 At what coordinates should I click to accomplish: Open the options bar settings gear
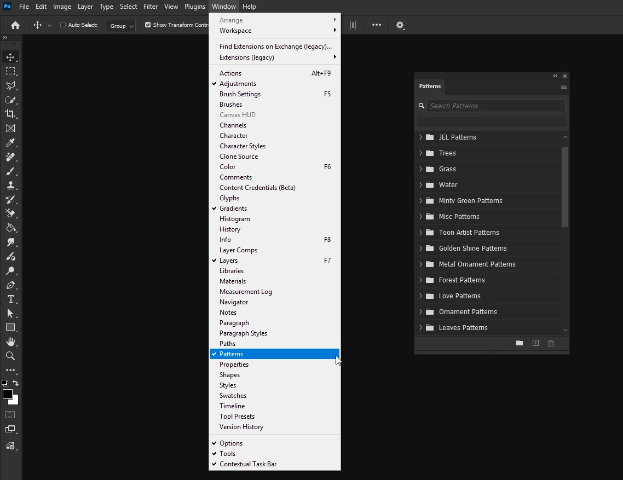[400, 25]
